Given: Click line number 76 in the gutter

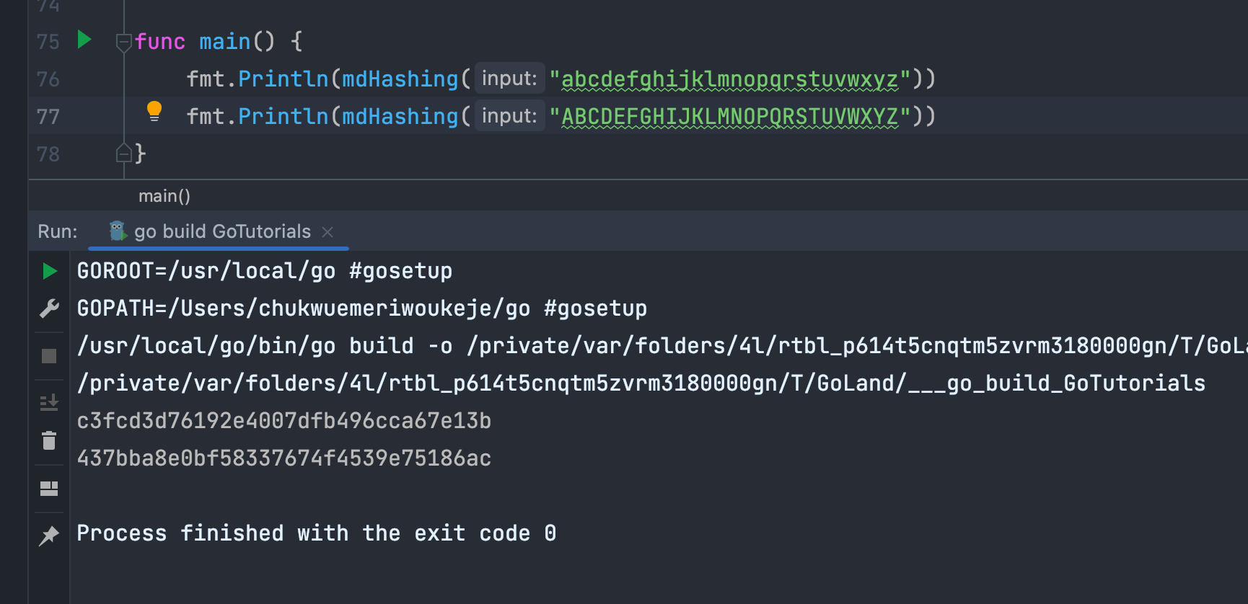Looking at the screenshot, I should tap(48, 79).
